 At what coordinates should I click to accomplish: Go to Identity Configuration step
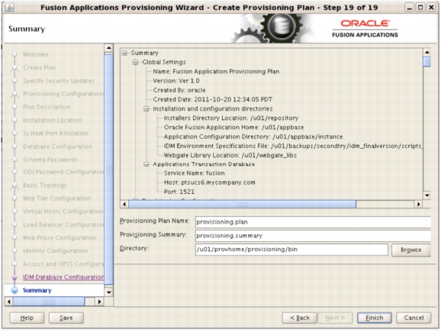(x=55, y=250)
